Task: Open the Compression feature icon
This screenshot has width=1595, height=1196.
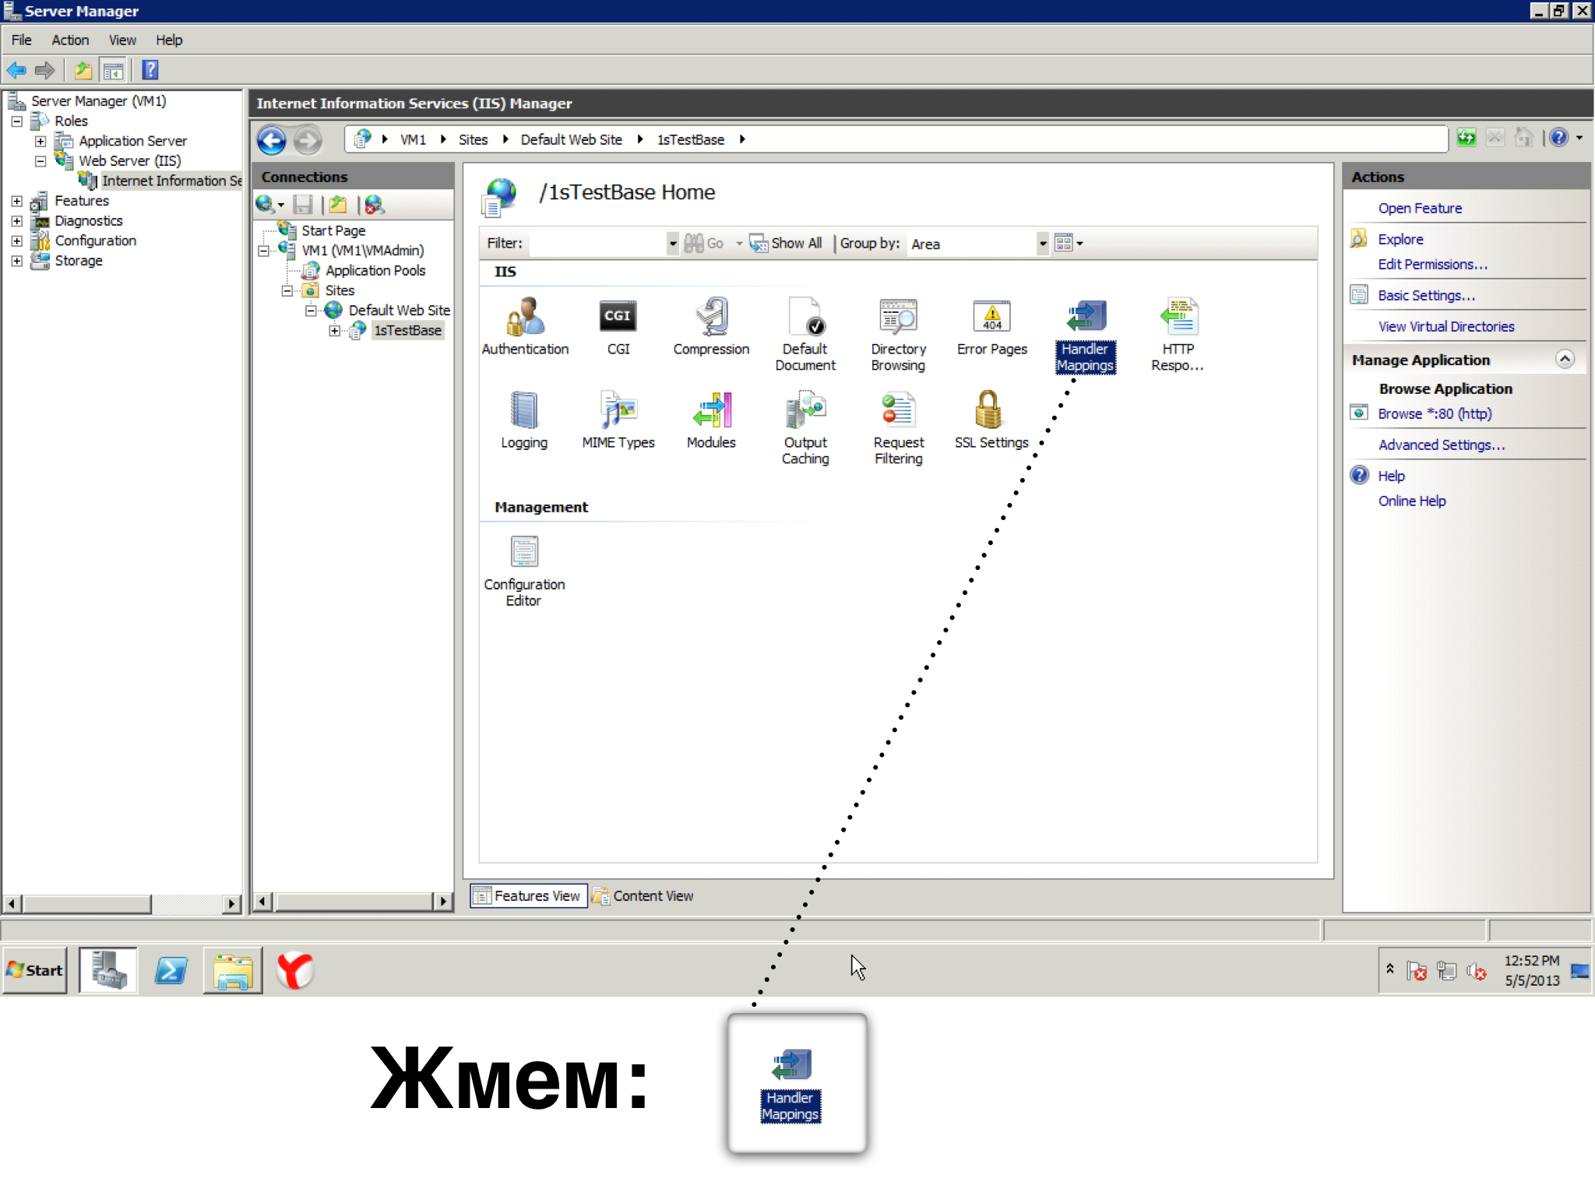Action: 711,327
